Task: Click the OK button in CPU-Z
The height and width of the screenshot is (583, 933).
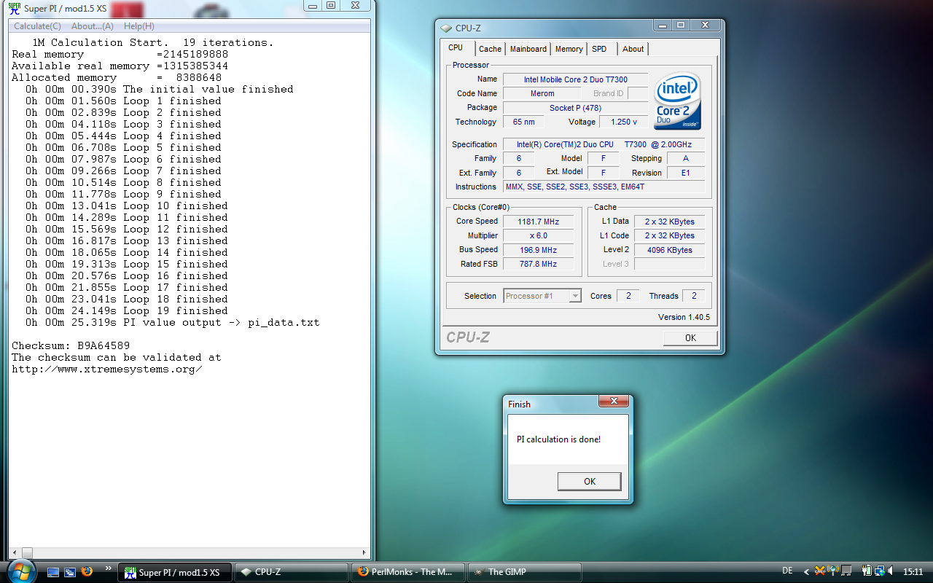Action: click(x=690, y=338)
